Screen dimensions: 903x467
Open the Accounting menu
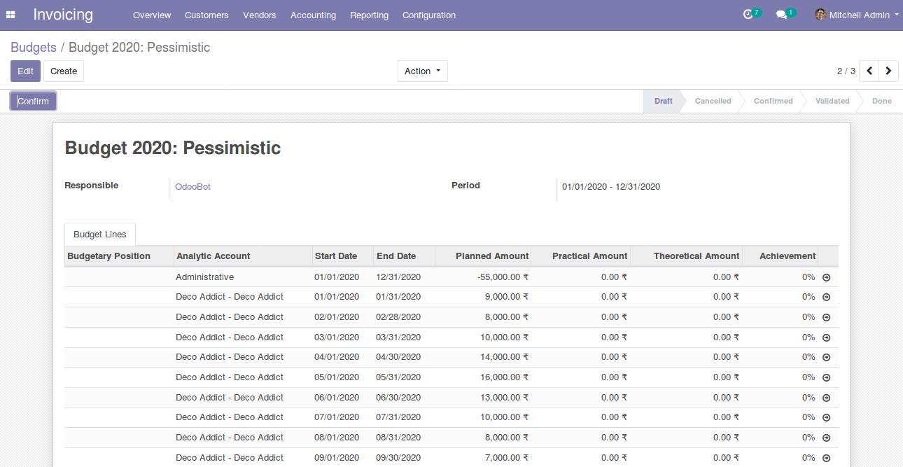point(313,15)
